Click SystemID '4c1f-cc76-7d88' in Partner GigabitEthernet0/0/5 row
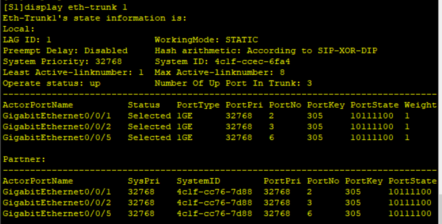This screenshot has height=224, width=442. tap(214, 214)
